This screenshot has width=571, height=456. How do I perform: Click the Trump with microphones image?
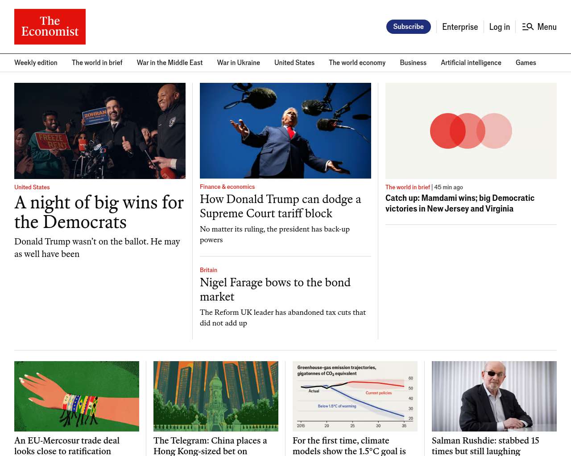[x=285, y=130]
